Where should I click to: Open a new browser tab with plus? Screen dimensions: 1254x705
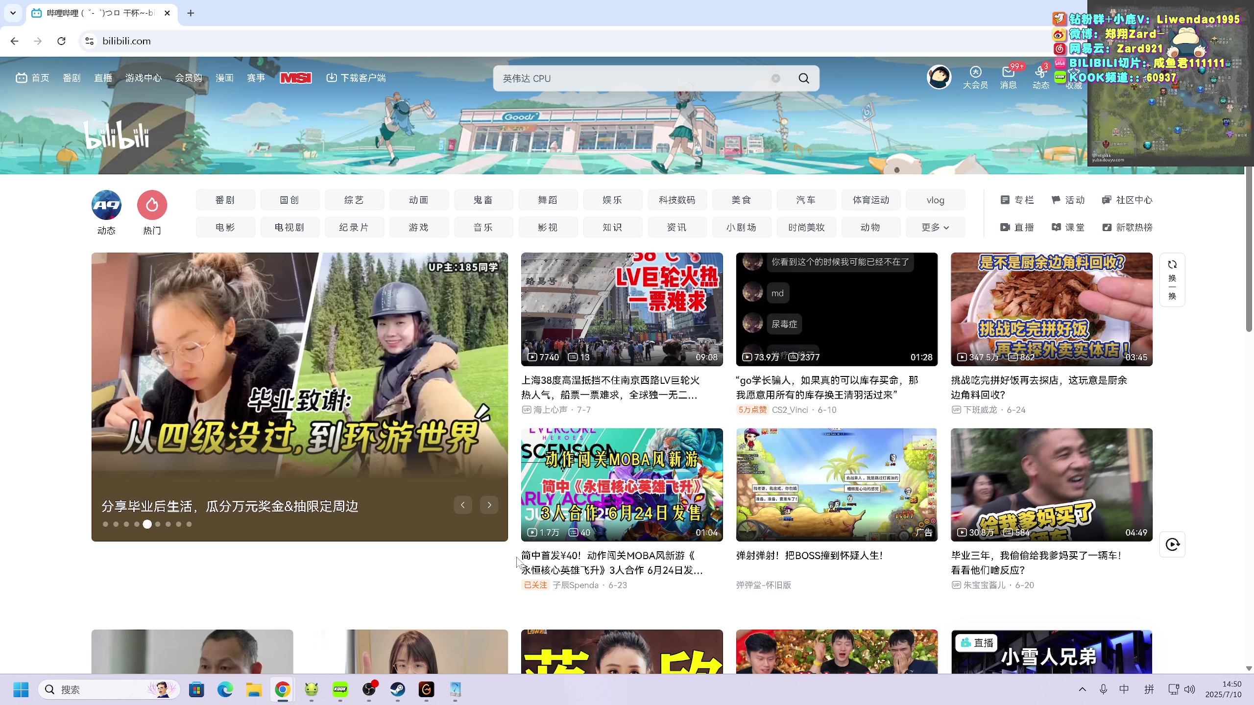click(191, 13)
